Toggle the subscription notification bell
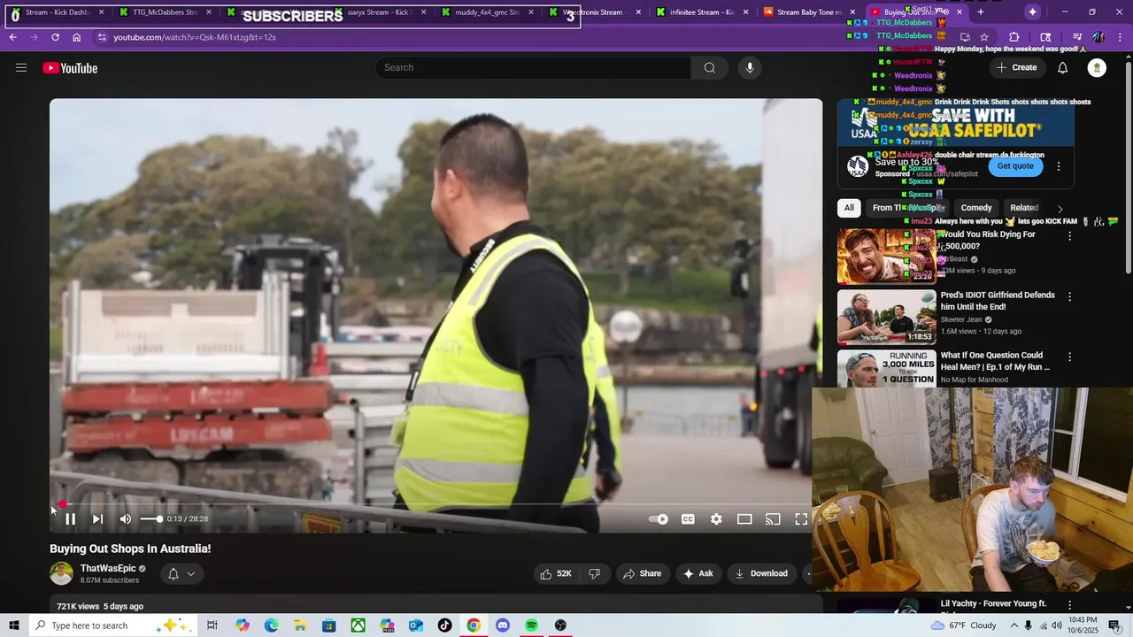 point(173,574)
